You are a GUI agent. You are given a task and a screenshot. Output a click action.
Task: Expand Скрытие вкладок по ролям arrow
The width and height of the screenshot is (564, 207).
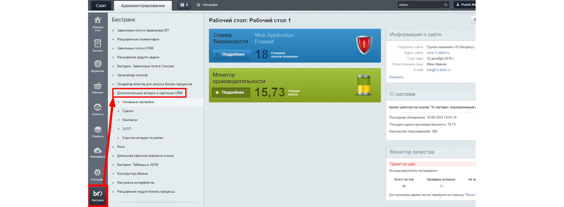coord(118,138)
